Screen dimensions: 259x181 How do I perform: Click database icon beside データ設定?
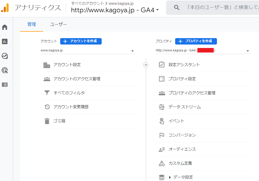(x=162, y=177)
